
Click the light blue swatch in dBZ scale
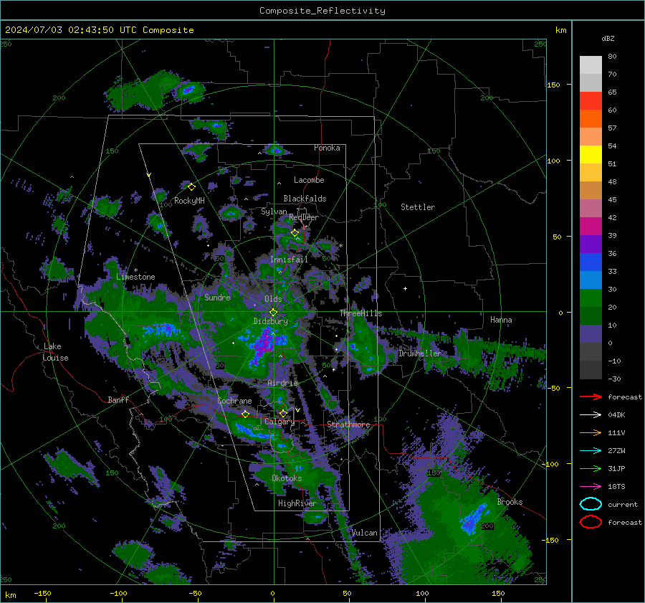click(x=591, y=280)
